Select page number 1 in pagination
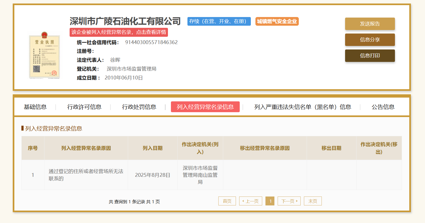 click(270, 201)
